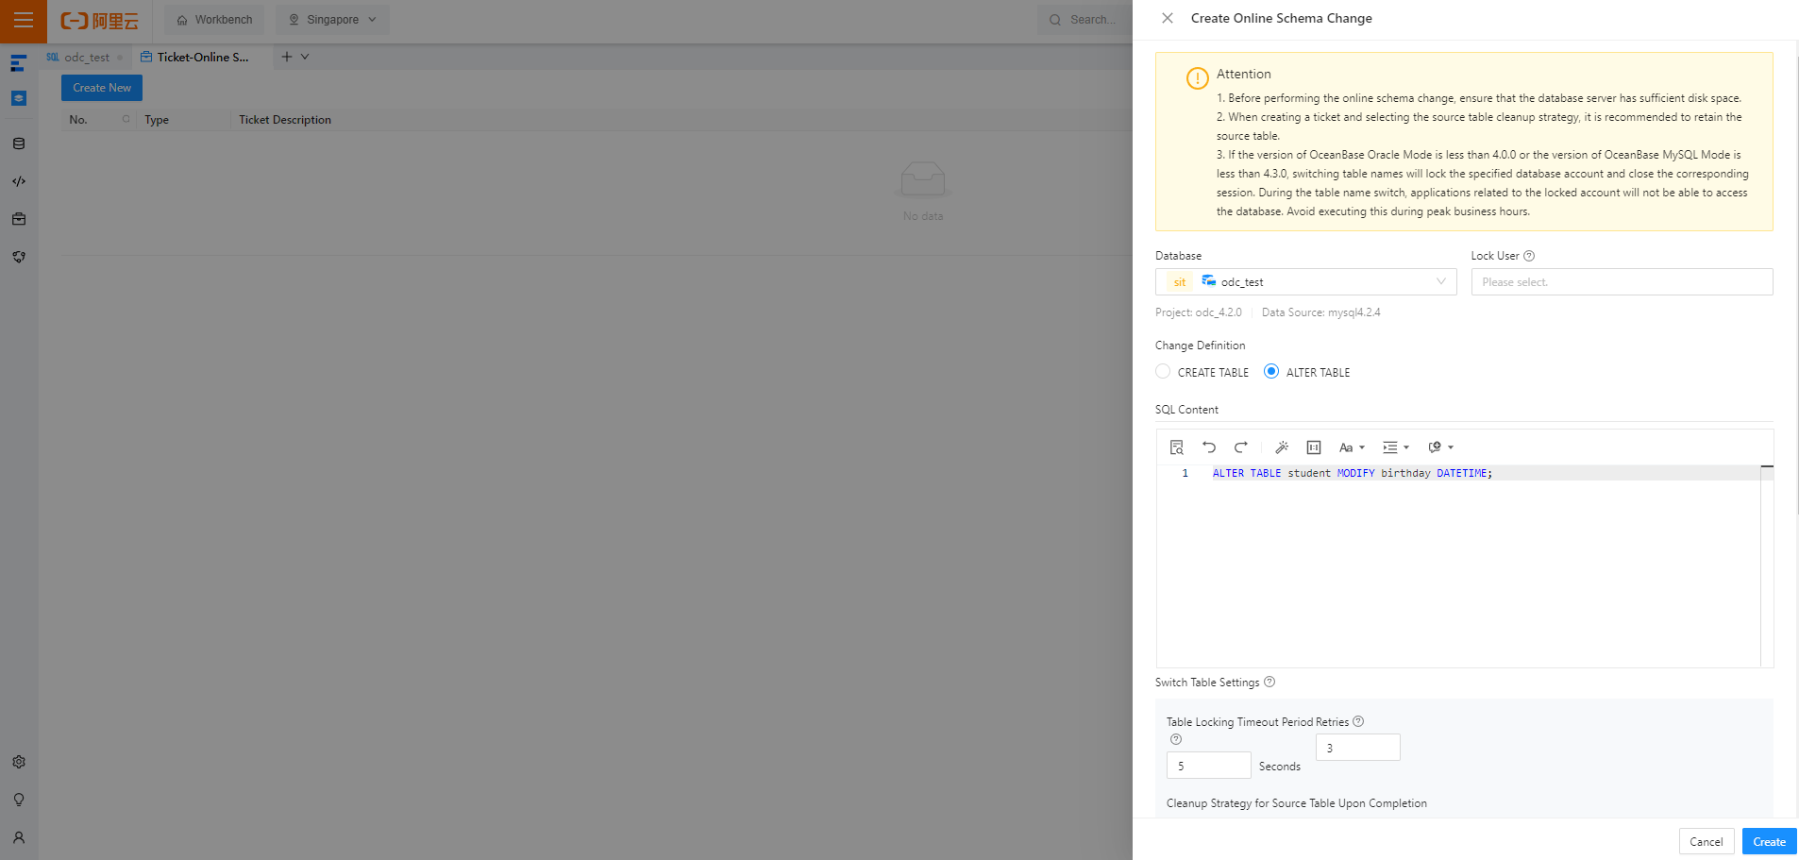Format SQL with the magic wand icon

[x=1282, y=447]
